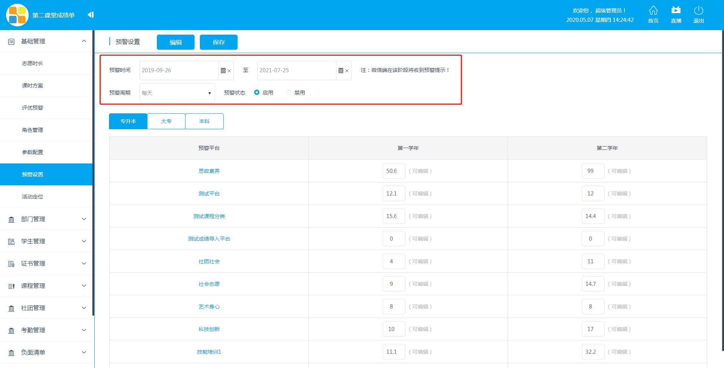Screen dimensions: 724x368
Task: Open the 测试平台 link
Action: point(209,194)
